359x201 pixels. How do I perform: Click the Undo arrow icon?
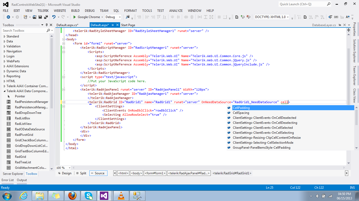(x=54, y=17)
